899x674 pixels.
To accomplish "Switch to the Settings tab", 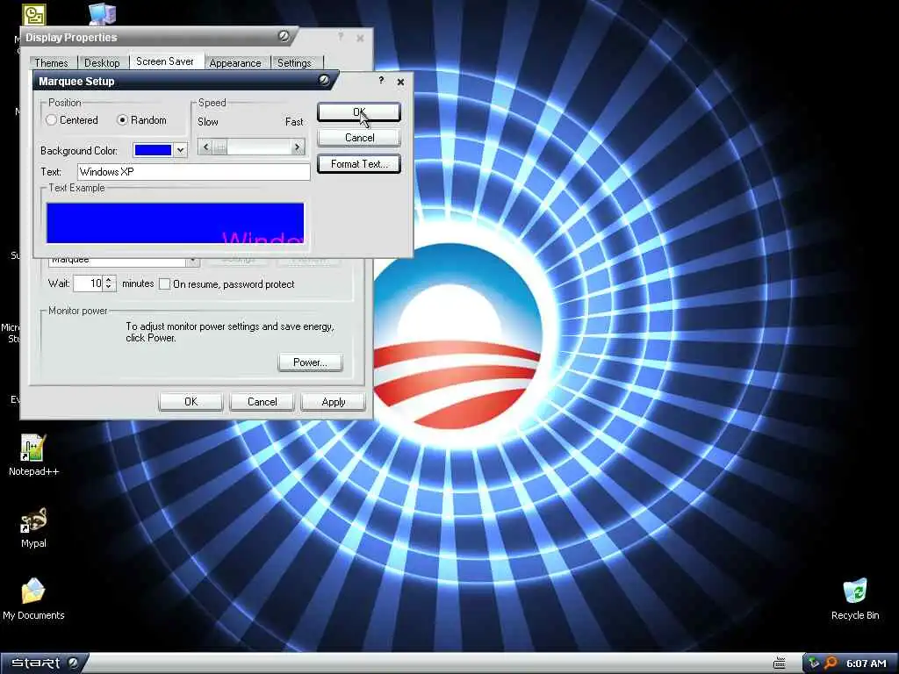I will tap(294, 62).
